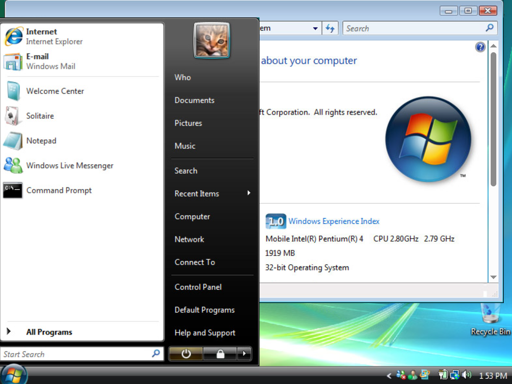Viewport: 512px width, 384px height.
Task: Open Welcome Center icon
Action: click(13, 91)
